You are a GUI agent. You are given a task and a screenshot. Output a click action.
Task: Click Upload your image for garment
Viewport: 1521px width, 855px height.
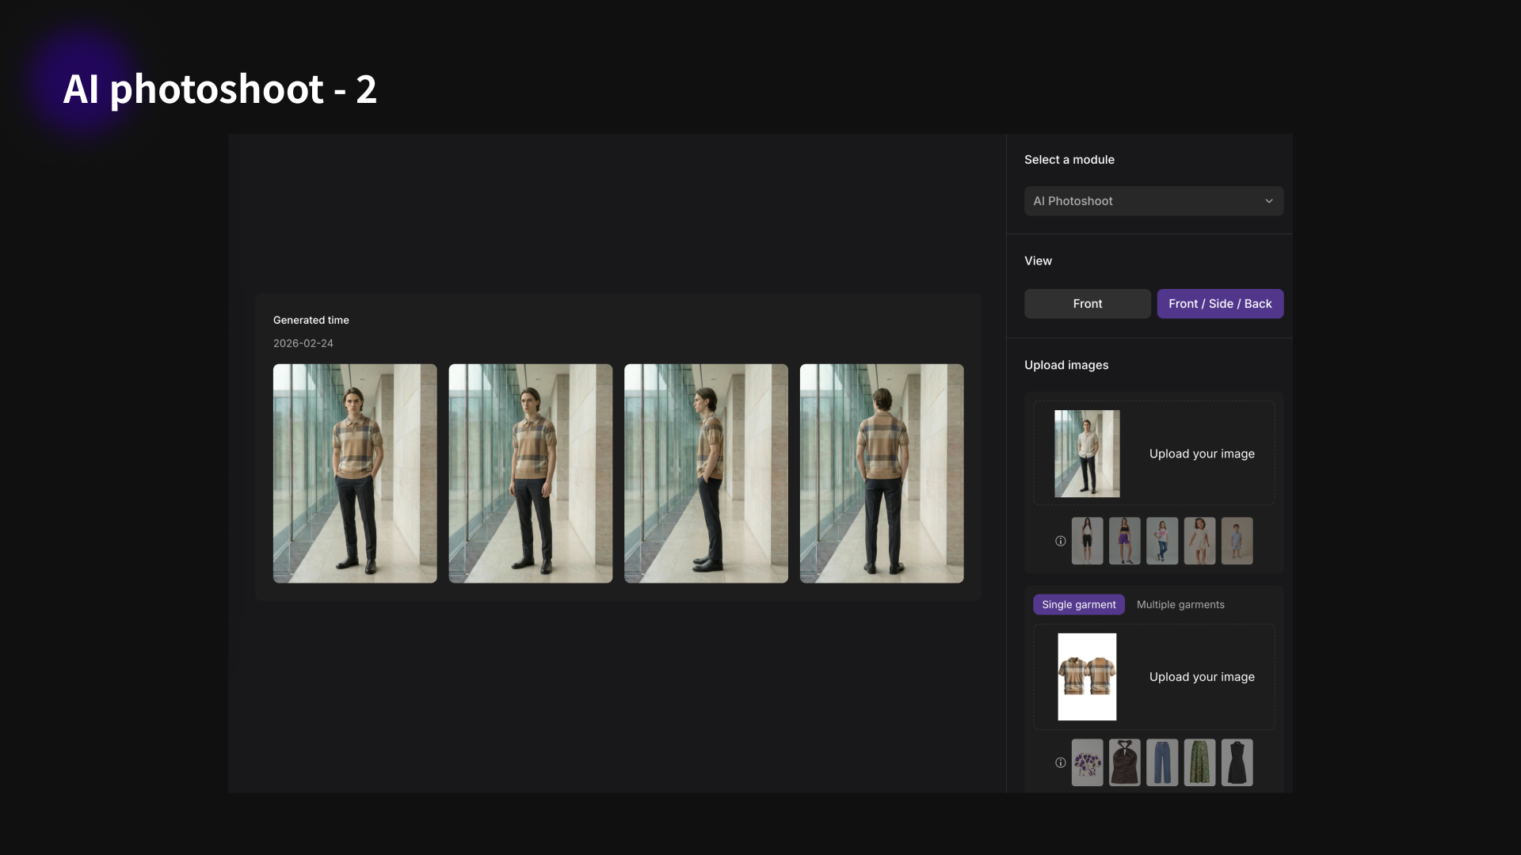[1201, 677]
